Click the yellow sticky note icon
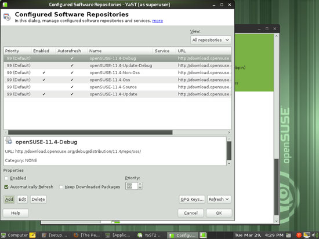Image resolution: width=319 pixels, height=239 pixels. (x=32, y=235)
